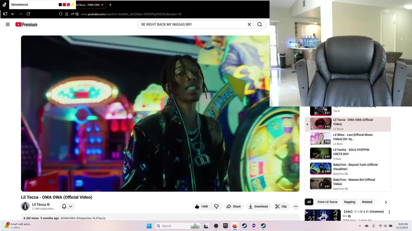The image size is (412, 231).
Task: Click the YouTube search magnifier button
Action: pyautogui.click(x=260, y=24)
